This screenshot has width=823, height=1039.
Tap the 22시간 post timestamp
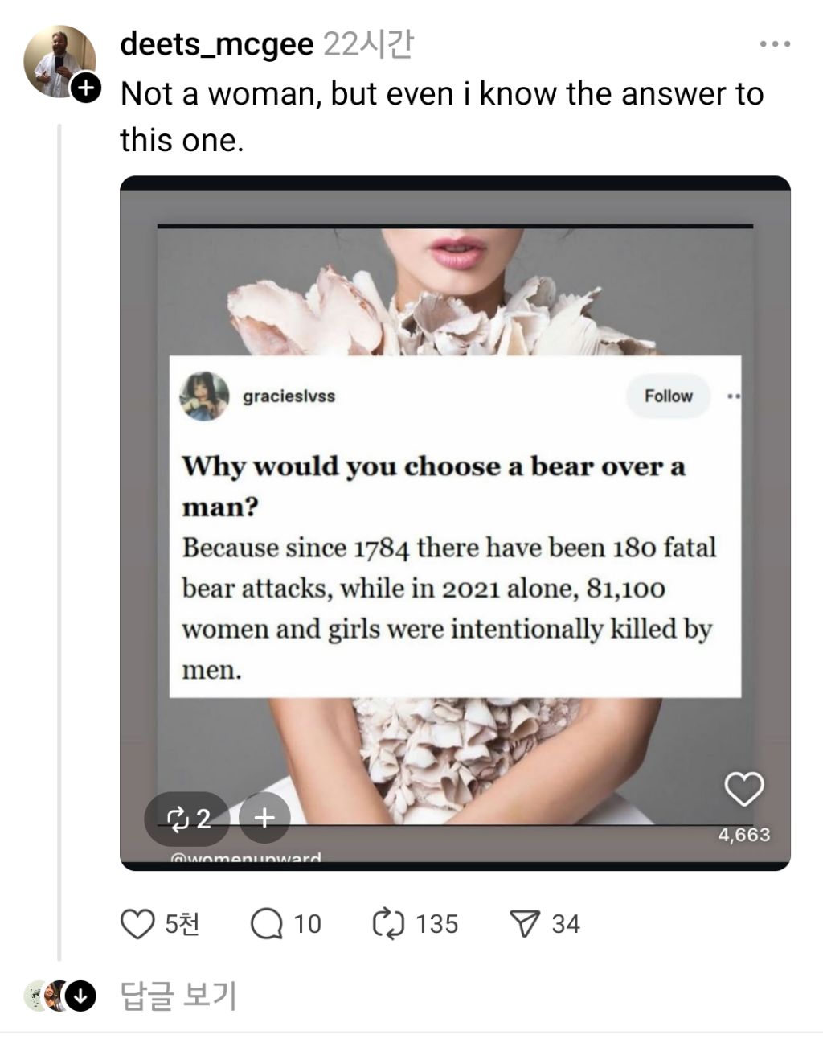pos(368,44)
